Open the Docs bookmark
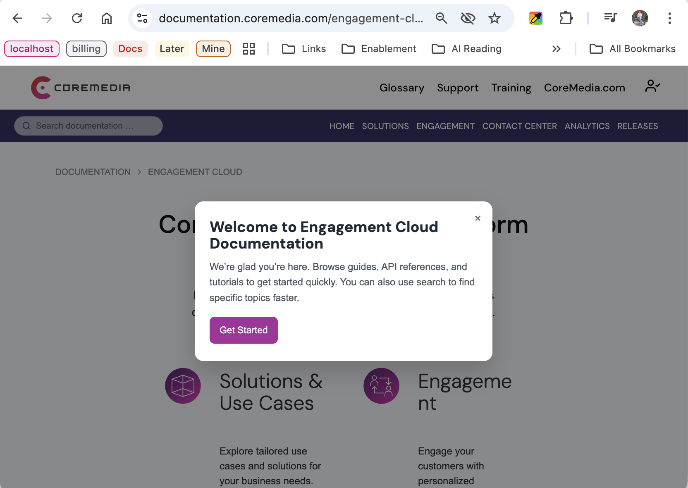Image resolution: width=688 pixels, height=488 pixels. pyautogui.click(x=130, y=49)
